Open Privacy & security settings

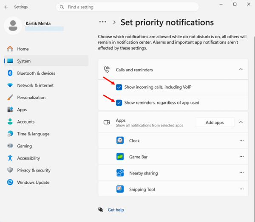[x=46, y=170]
